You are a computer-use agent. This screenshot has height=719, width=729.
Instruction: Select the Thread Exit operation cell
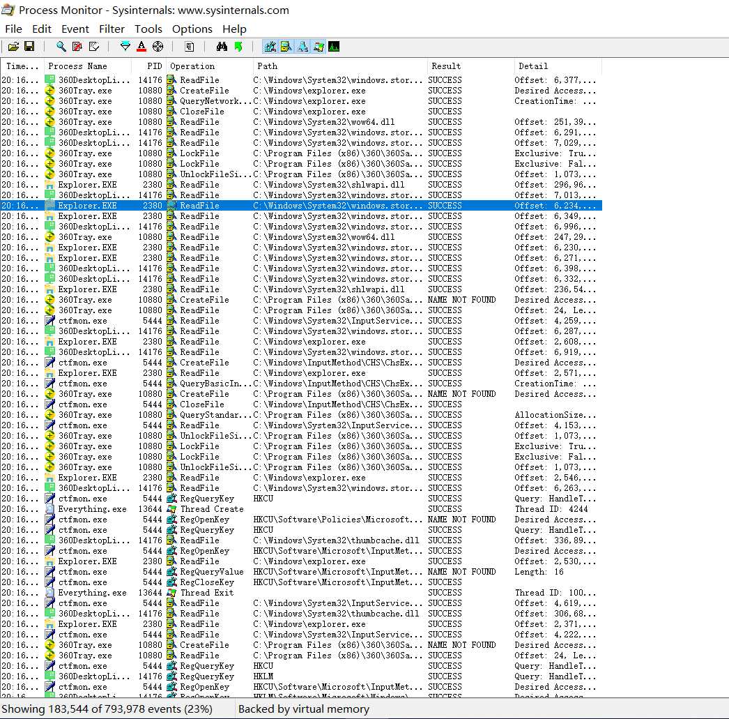click(207, 593)
